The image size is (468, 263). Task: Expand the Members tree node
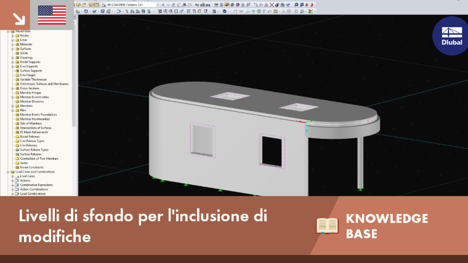[x=13, y=106]
